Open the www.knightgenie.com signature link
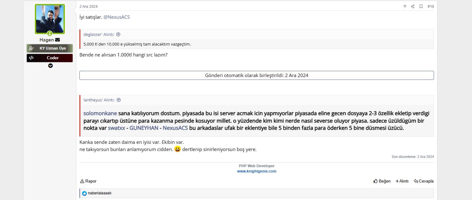 pyautogui.click(x=257, y=171)
